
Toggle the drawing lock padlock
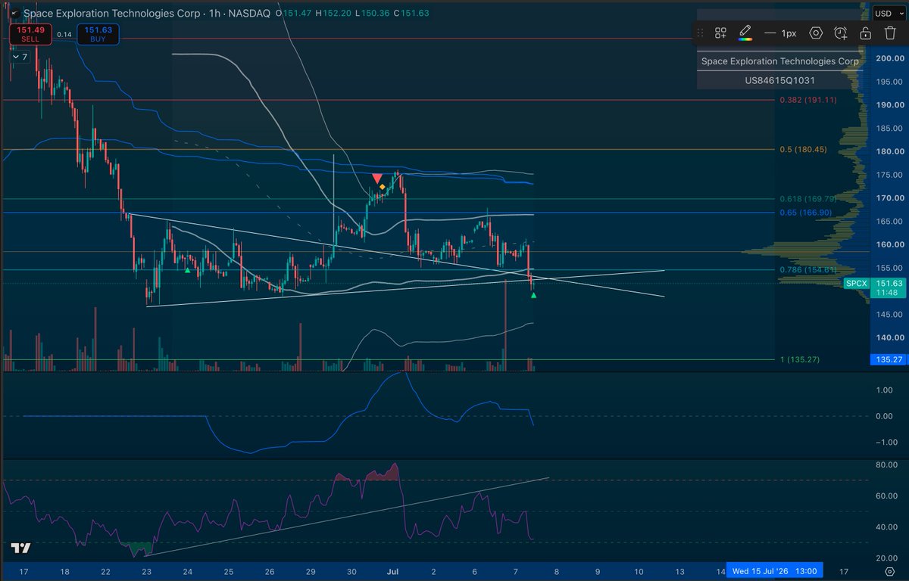pos(865,33)
